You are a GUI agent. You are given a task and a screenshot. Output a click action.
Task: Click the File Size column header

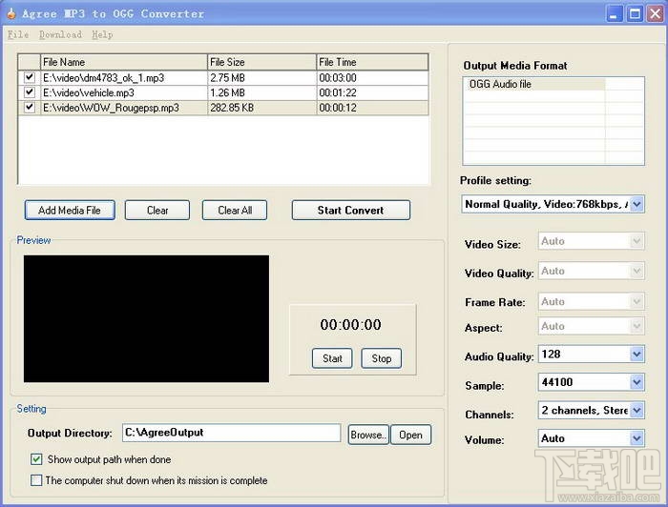point(262,62)
